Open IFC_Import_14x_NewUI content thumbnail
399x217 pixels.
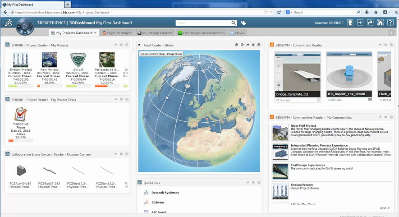point(349,74)
